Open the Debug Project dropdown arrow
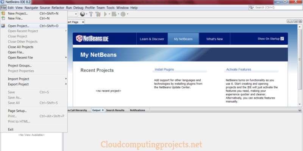 pos(118,14)
